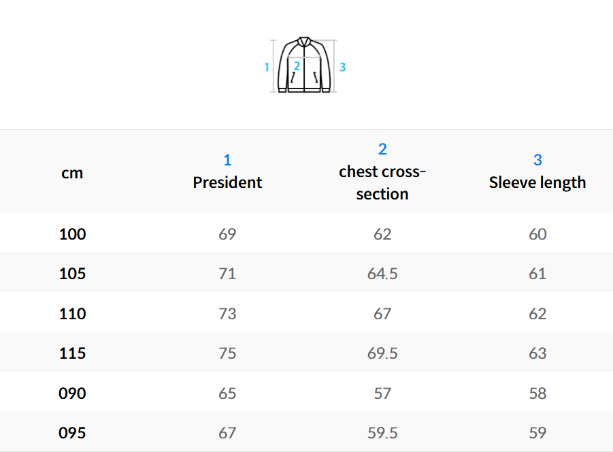Image resolution: width=613 pixels, height=452 pixels.
Task: Click blue number 2 above chest header
Action: coord(382,149)
